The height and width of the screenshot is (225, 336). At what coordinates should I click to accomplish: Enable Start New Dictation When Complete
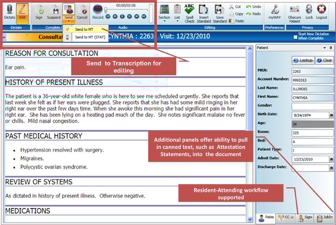(x=295, y=37)
